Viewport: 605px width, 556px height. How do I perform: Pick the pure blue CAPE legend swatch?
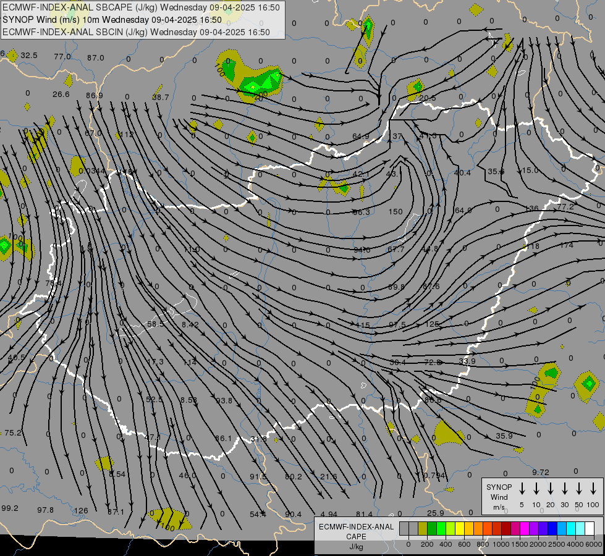[x=552, y=528]
